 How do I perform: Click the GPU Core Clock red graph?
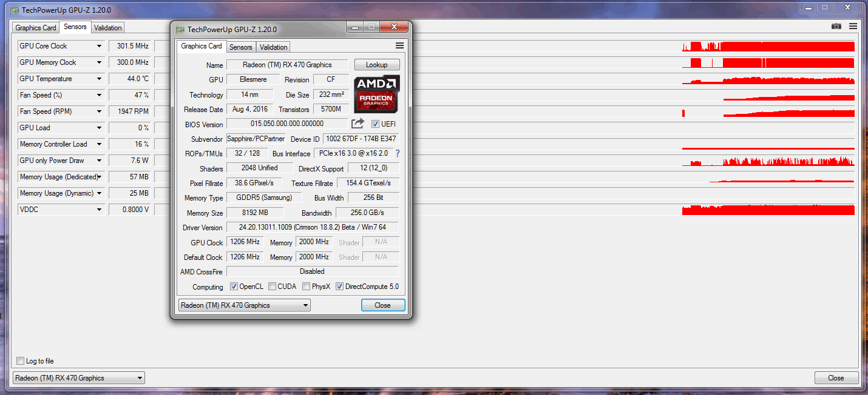768,46
